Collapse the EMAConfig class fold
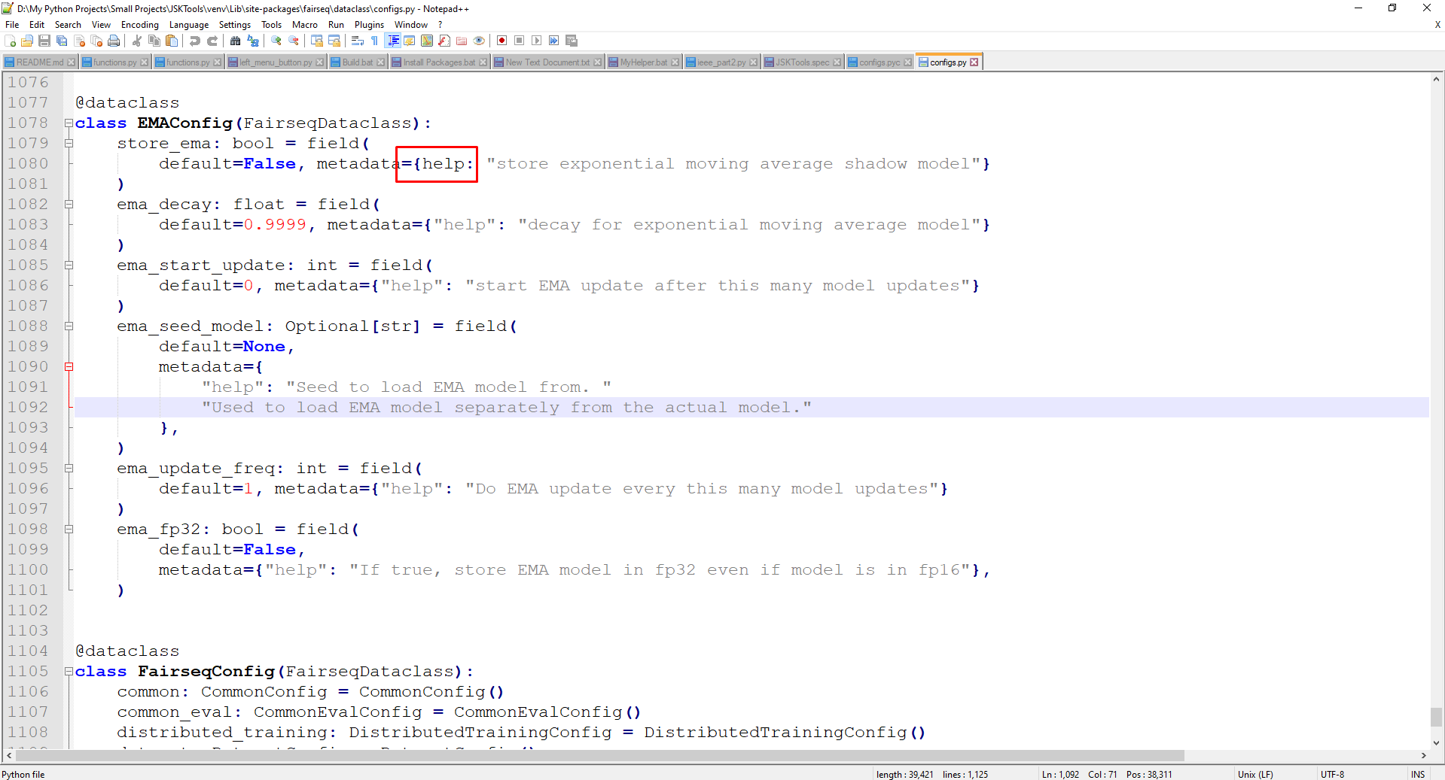 tap(69, 123)
